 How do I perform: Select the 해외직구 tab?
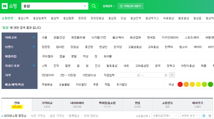pyautogui.click(x=198, y=105)
